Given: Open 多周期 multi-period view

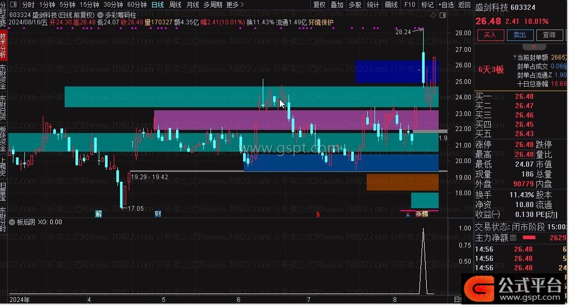Looking at the screenshot, I should [x=213, y=5].
